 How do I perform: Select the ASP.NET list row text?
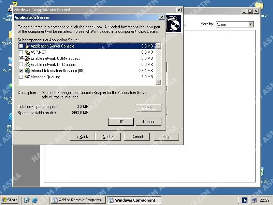point(38,52)
